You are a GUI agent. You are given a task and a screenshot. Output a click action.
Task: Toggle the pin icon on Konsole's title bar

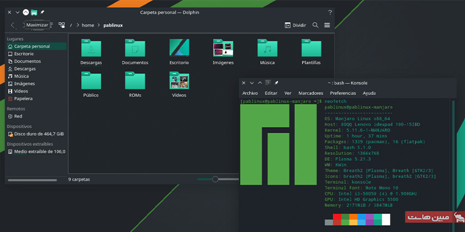pos(277,83)
